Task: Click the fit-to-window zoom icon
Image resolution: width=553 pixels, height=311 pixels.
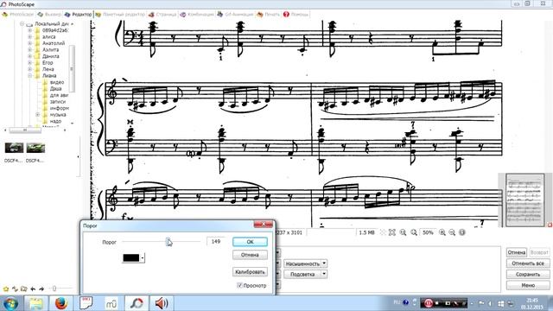Action: pos(391,232)
